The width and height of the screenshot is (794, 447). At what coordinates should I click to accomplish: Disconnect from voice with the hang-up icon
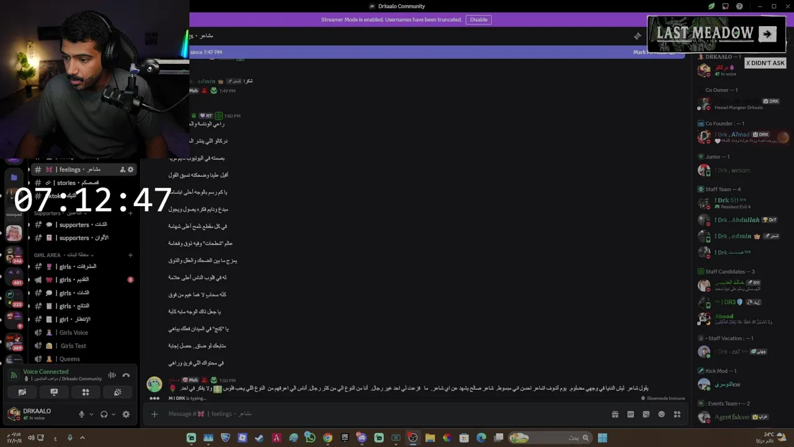[126, 375]
